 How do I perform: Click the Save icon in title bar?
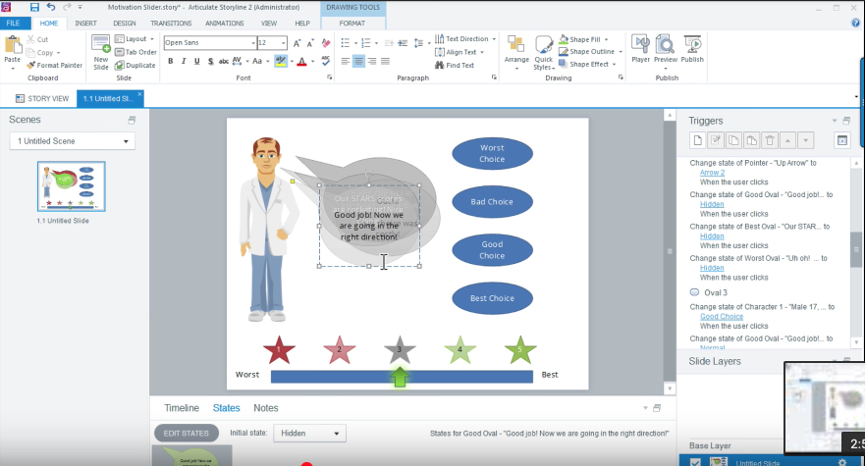click(x=34, y=7)
